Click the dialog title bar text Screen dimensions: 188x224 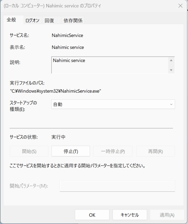(52, 6)
